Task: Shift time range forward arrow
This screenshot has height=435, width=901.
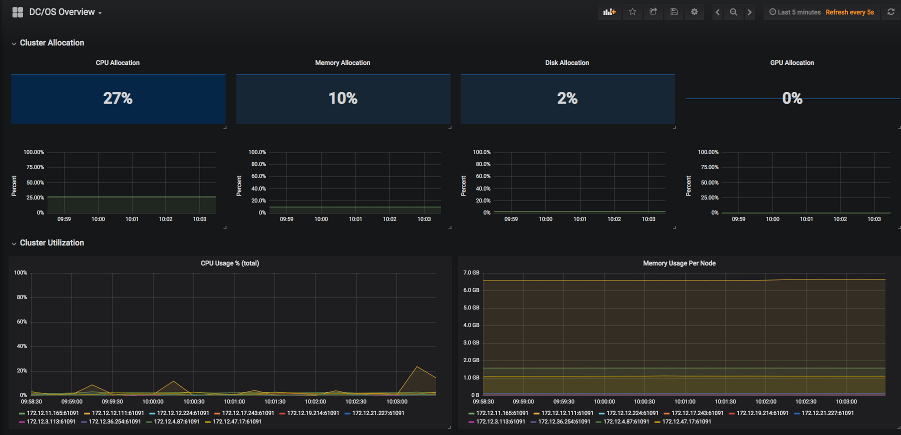Action: click(749, 12)
